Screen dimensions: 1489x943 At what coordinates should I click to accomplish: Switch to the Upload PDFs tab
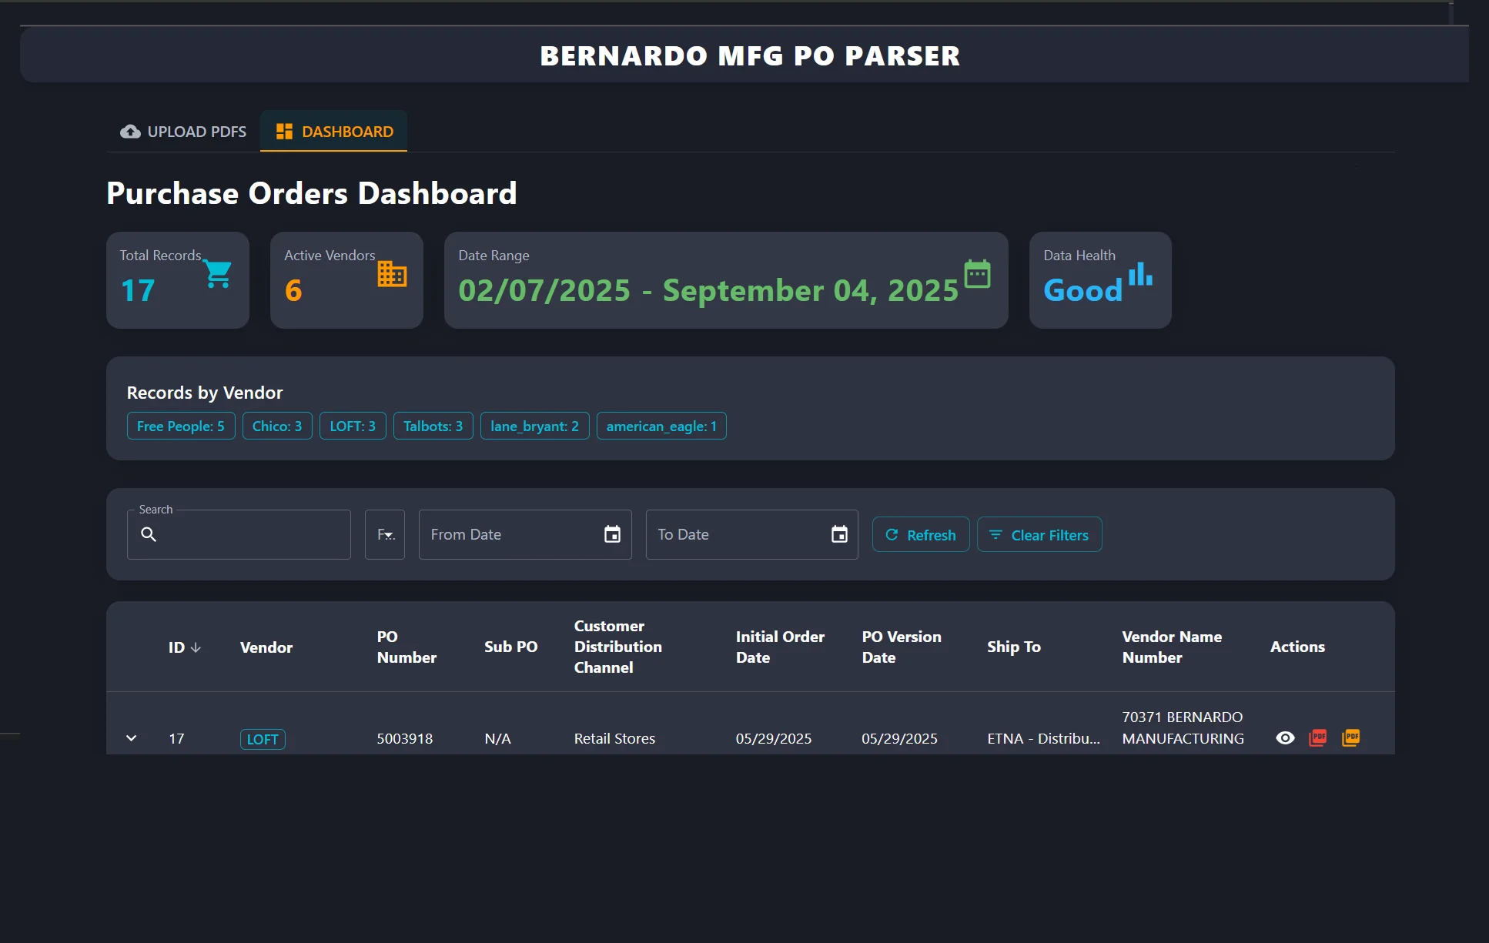[x=183, y=132]
